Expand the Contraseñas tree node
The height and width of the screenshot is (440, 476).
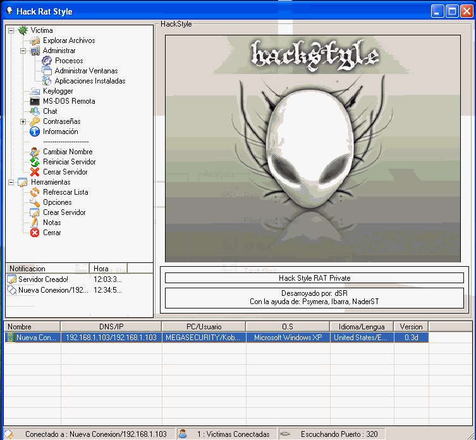23,121
